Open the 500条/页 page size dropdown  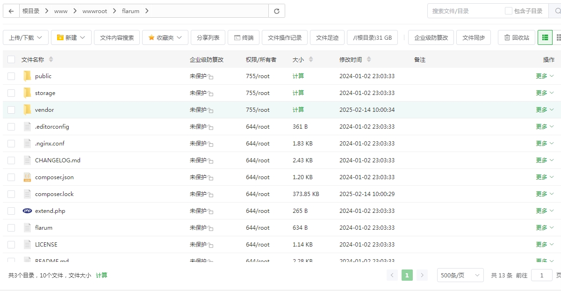click(x=460, y=275)
